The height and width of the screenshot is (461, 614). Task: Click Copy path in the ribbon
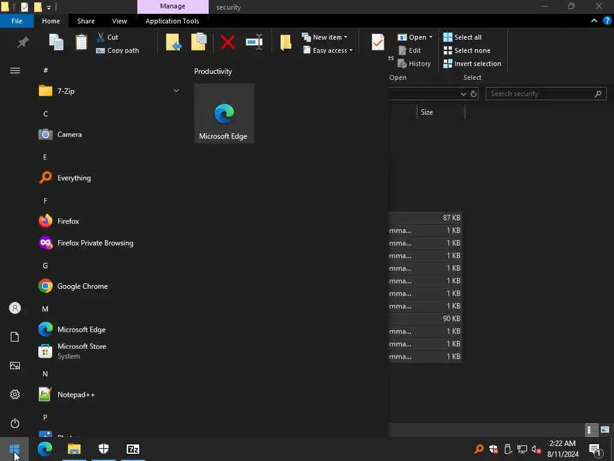click(x=118, y=50)
